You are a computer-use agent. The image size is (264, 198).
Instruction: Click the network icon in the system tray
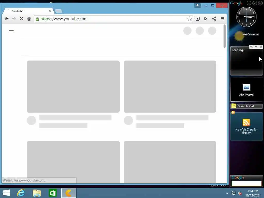[x=234, y=193]
